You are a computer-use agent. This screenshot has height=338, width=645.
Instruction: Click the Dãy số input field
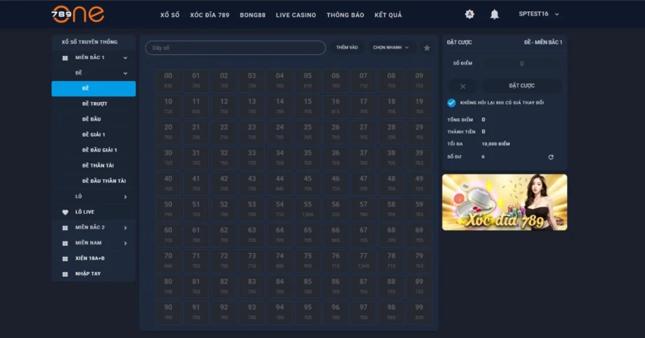click(236, 48)
